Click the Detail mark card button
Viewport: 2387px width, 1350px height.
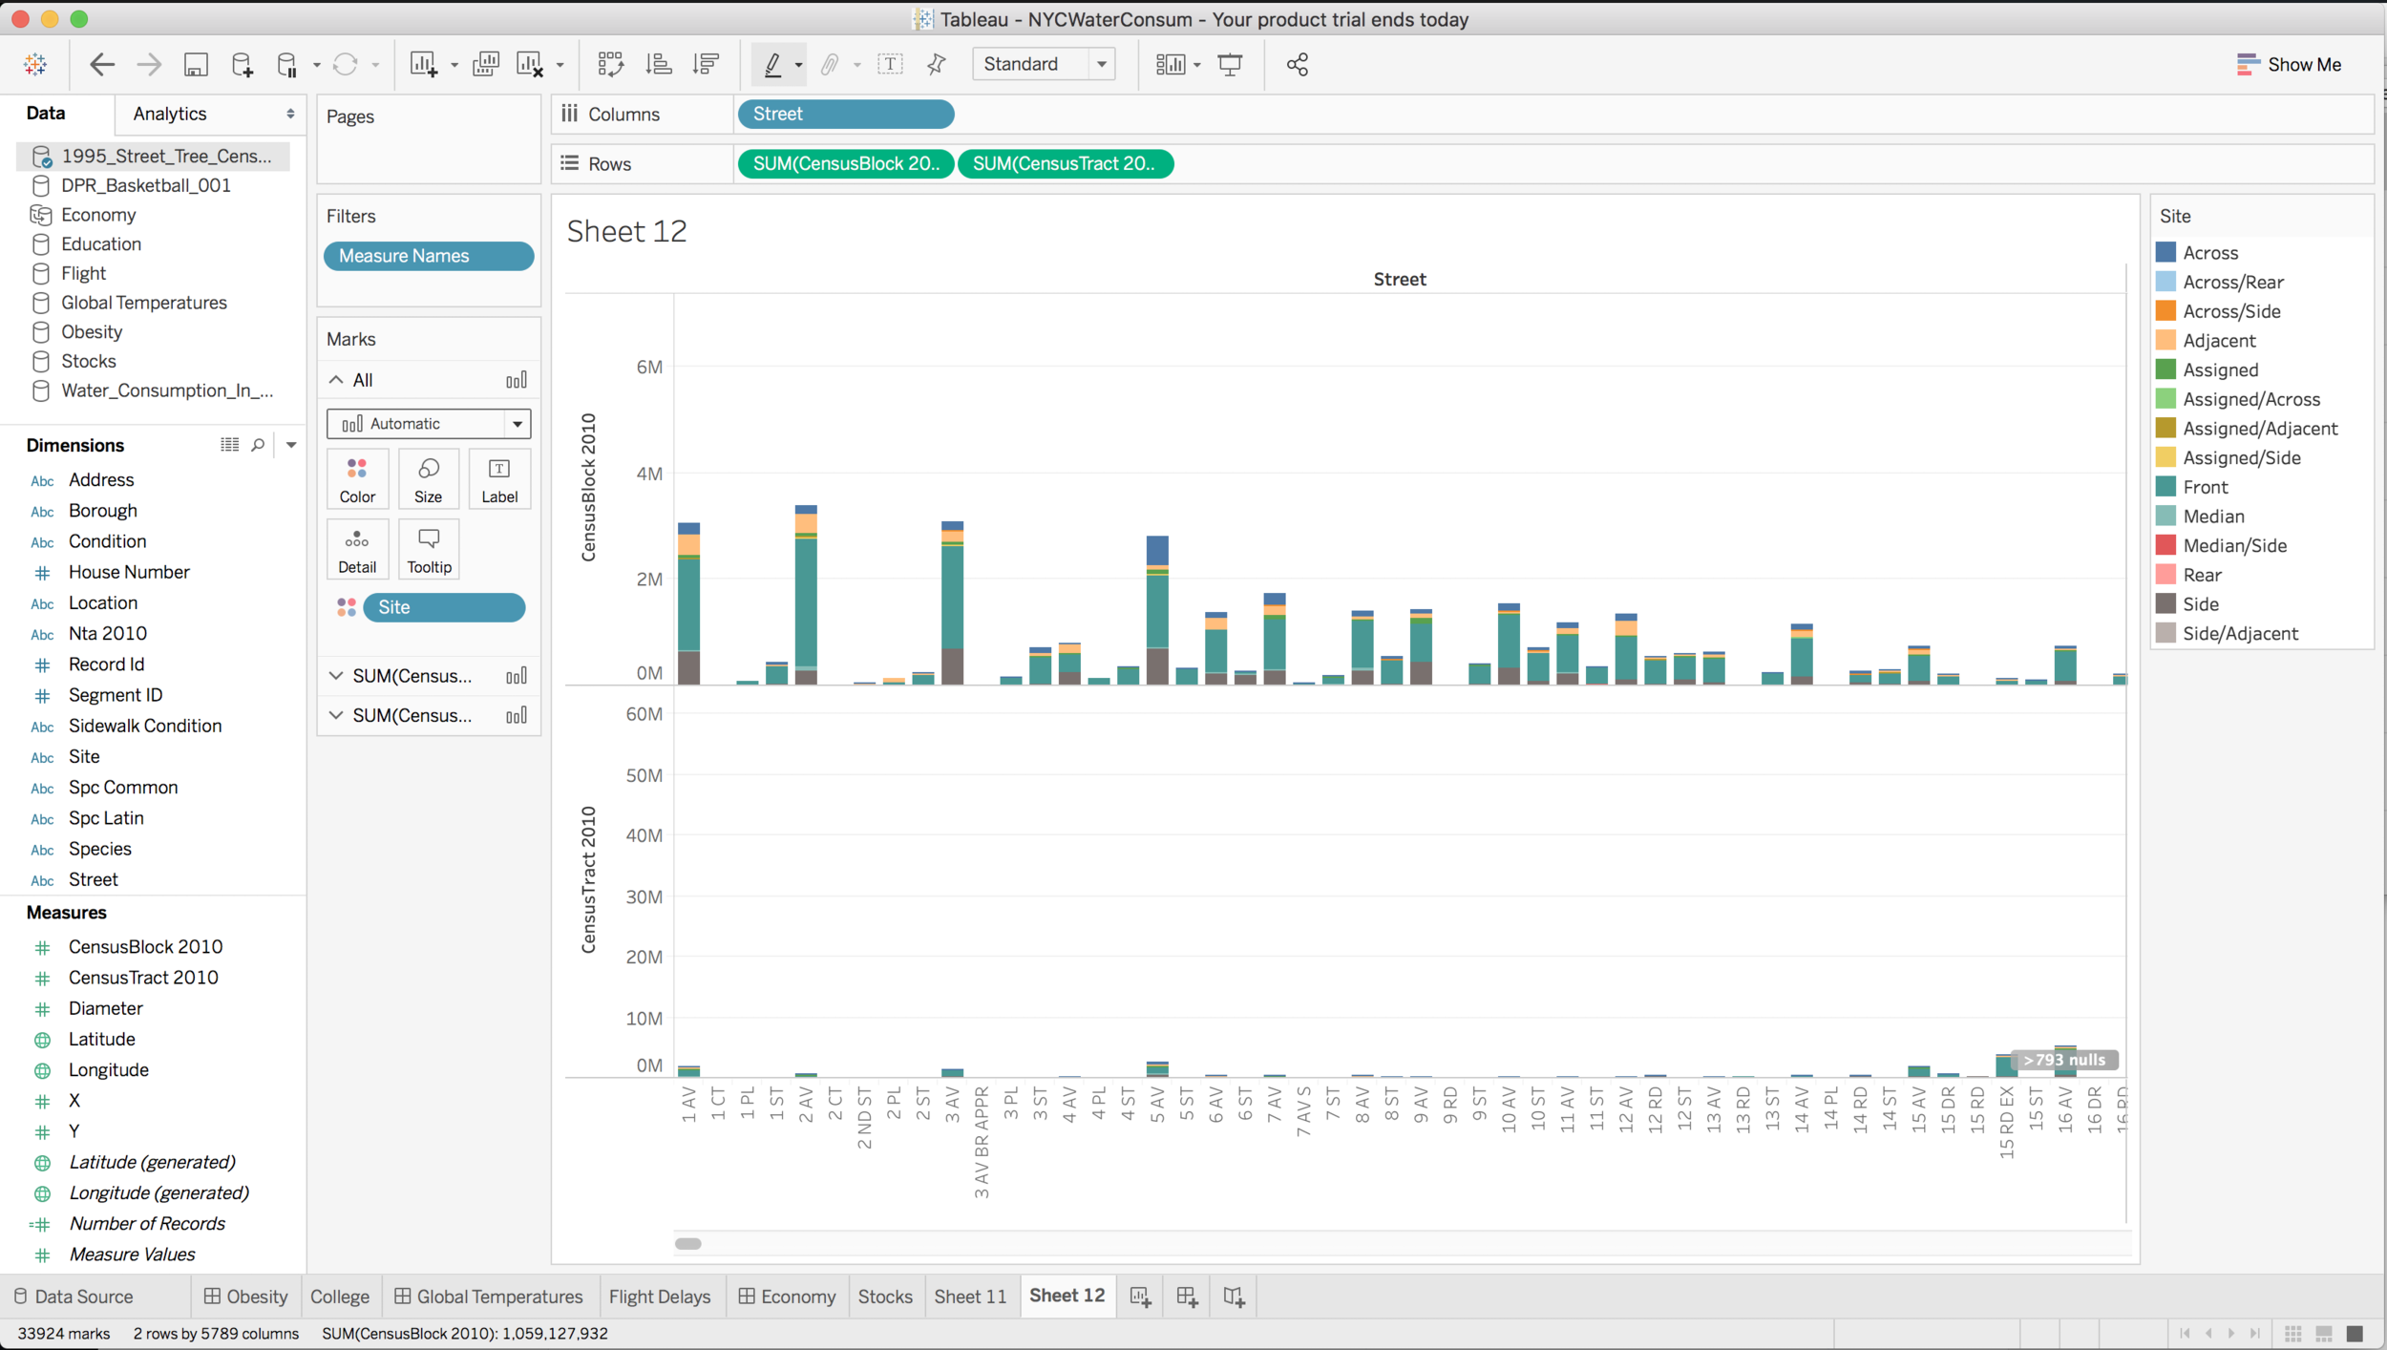pos(357,549)
